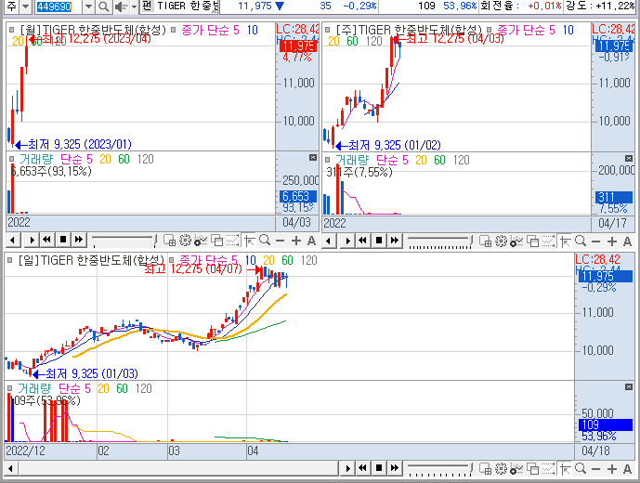Viewport: 640px width, 483px height.
Task: Click the monthly chart zoom range slider
Action: (124, 241)
